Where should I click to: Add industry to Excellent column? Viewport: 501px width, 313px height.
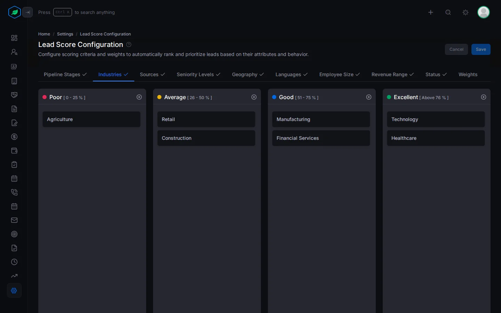(484, 97)
